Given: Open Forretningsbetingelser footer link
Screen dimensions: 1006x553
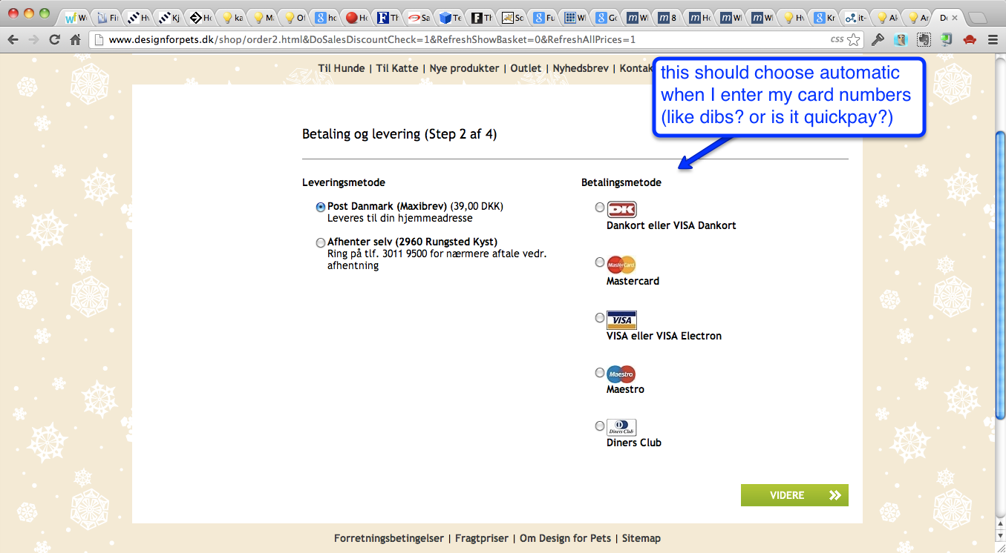Looking at the screenshot, I should [x=389, y=538].
